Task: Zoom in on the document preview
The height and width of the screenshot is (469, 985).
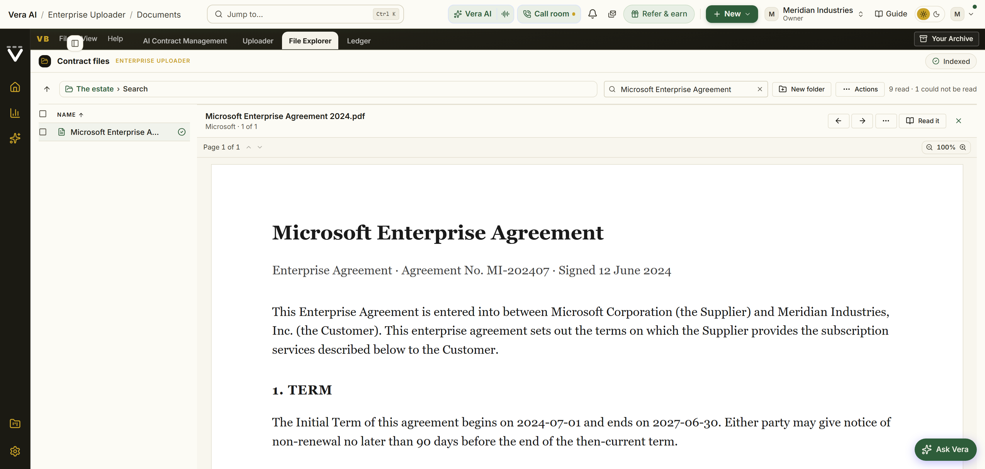Action: 963,147
